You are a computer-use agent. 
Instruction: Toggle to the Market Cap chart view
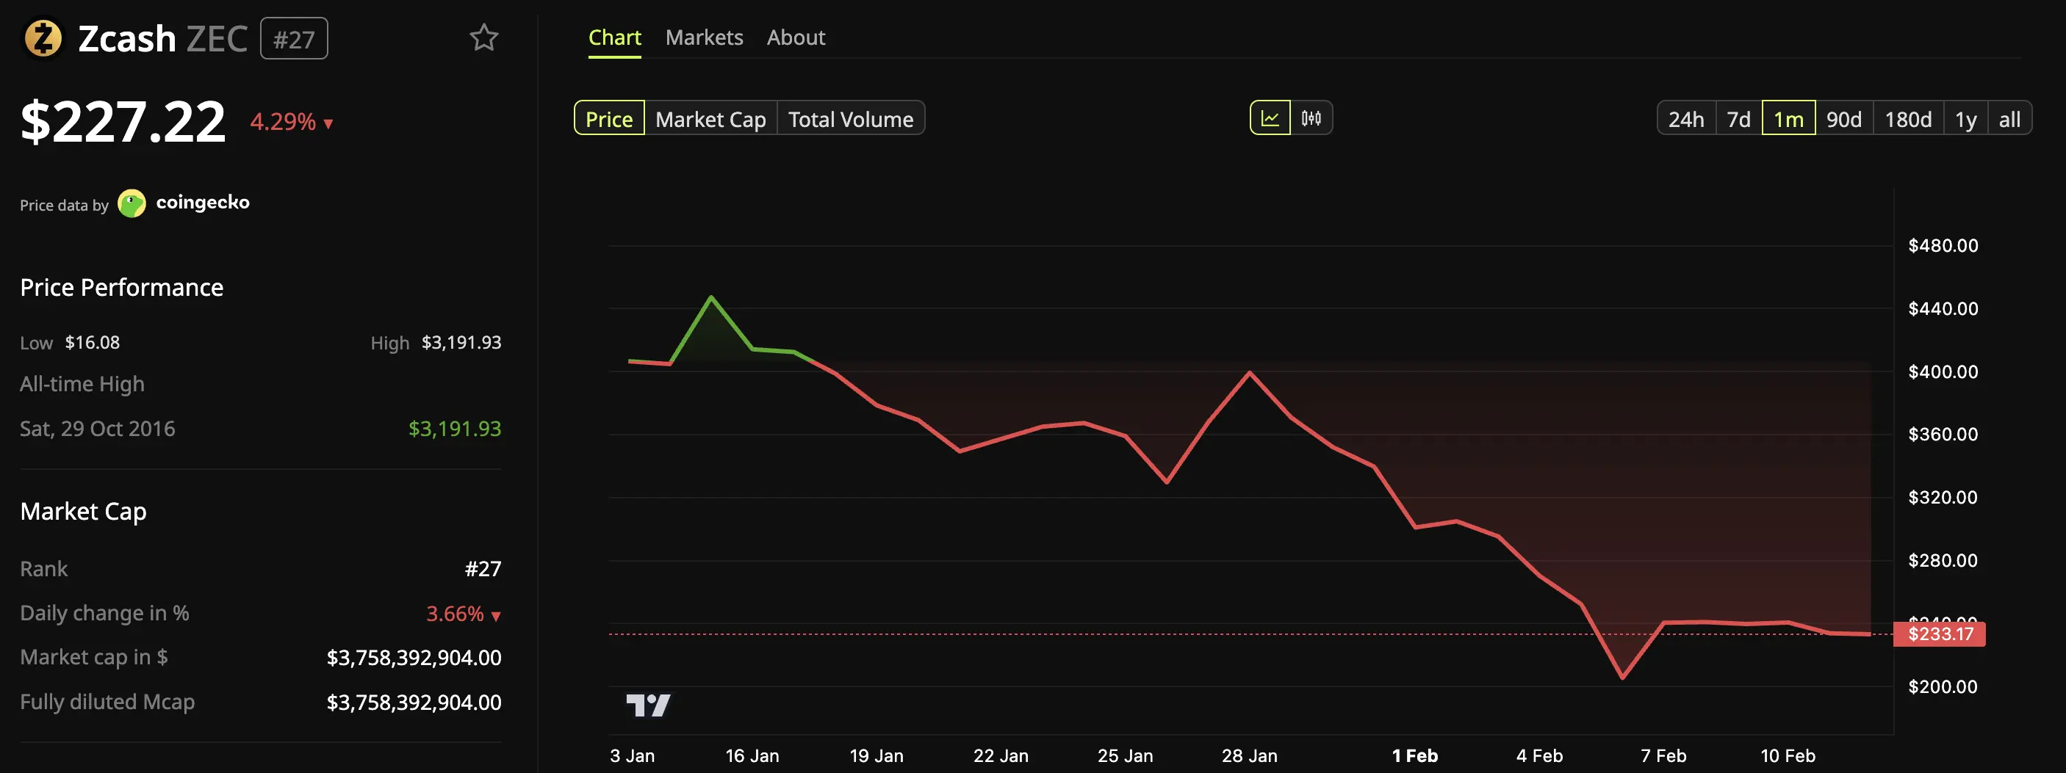coord(710,118)
